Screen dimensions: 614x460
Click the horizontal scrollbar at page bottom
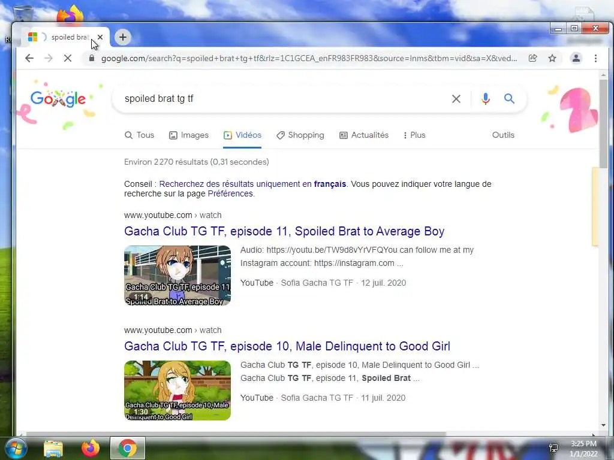pos(235,434)
